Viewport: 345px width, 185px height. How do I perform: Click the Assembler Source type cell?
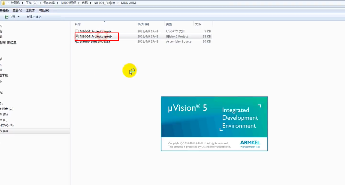click(x=179, y=41)
